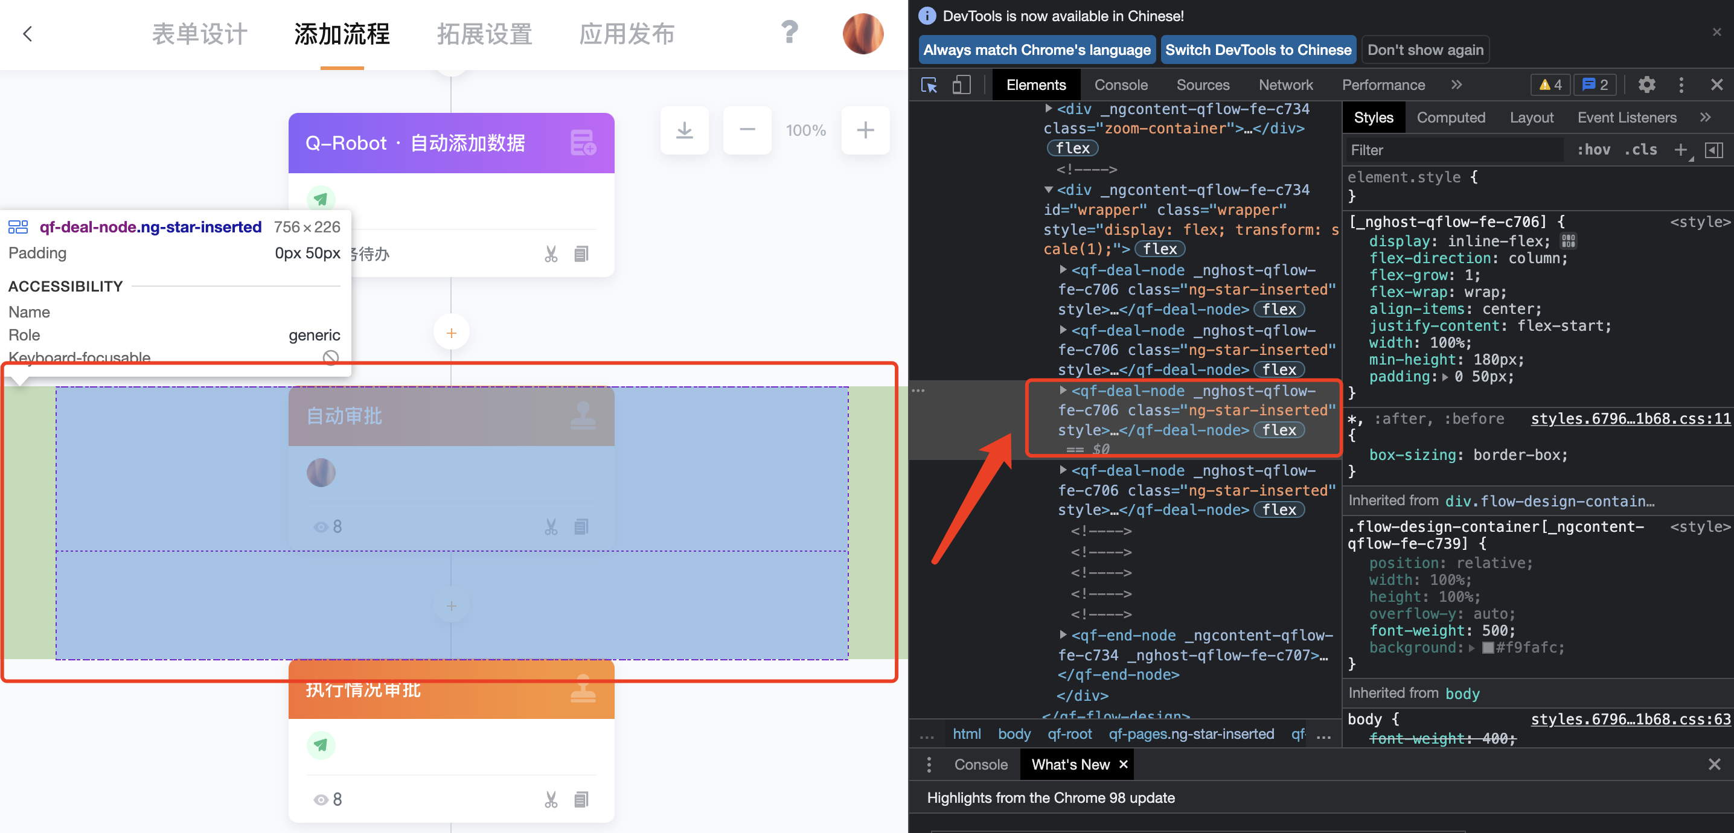Toggle flex badge on the selected qf-deal-node
Viewport: 1734px width, 833px height.
[1279, 430]
